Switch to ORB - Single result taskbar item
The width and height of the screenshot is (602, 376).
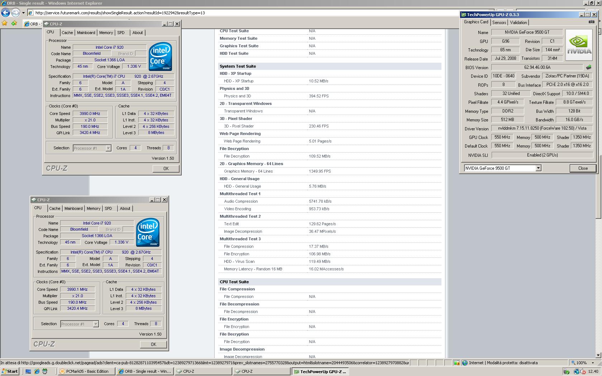point(145,371)
